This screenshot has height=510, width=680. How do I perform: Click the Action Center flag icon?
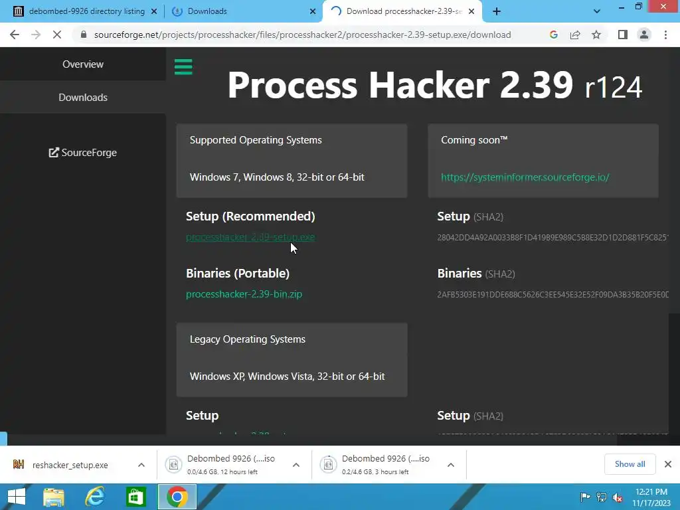pos(584,497)
